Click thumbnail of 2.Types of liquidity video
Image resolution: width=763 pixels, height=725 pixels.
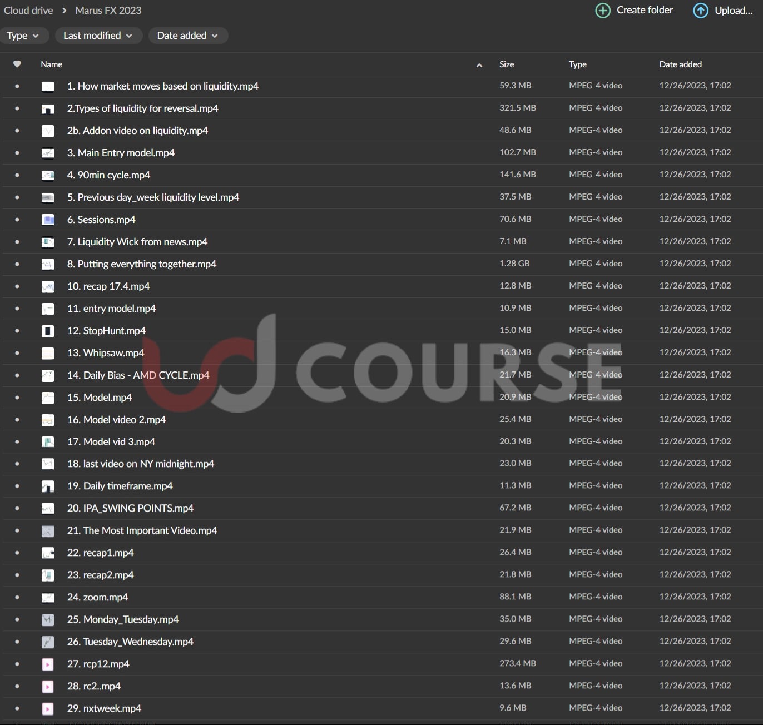coord(48,108)
